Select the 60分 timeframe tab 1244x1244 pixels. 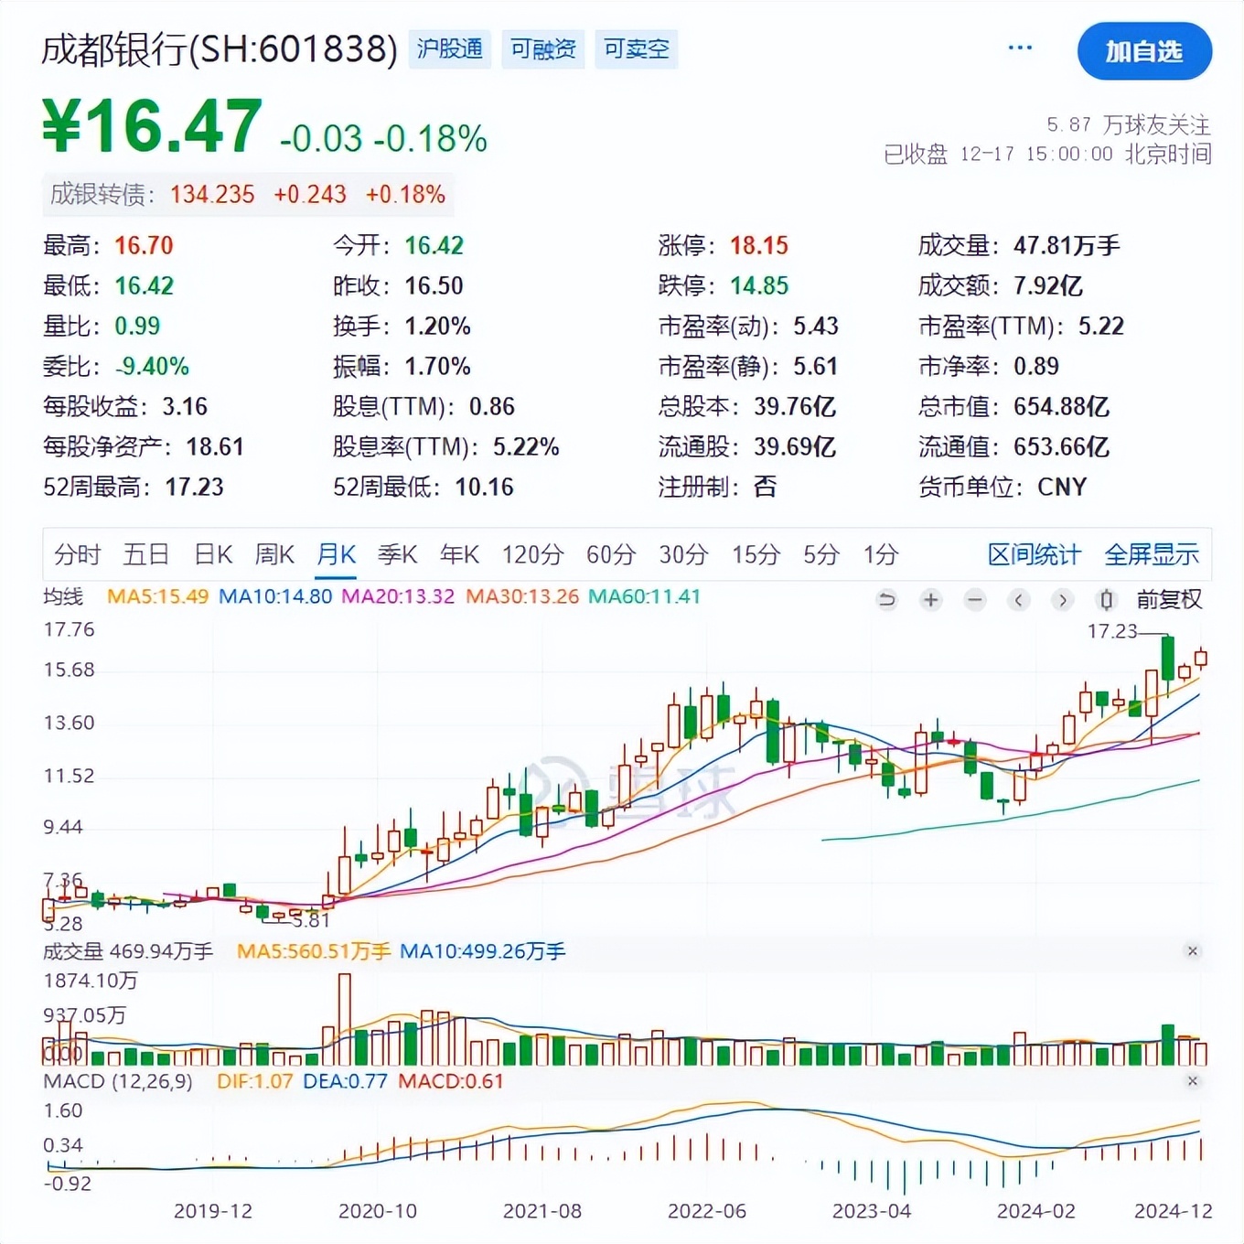click(x=610, y=554)
